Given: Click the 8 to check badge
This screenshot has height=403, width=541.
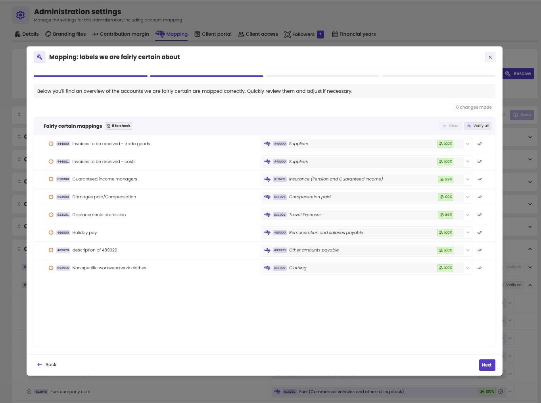Looking at the screenshot, I should (x=119, y=126).
